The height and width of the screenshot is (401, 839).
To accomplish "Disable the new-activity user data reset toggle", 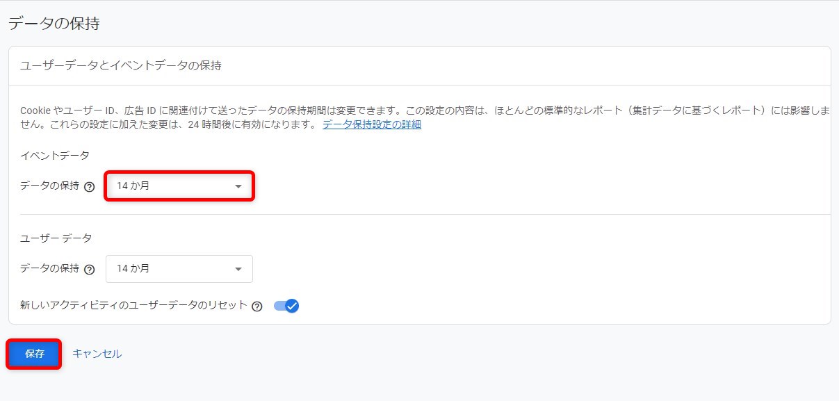I will click(286, 306).
